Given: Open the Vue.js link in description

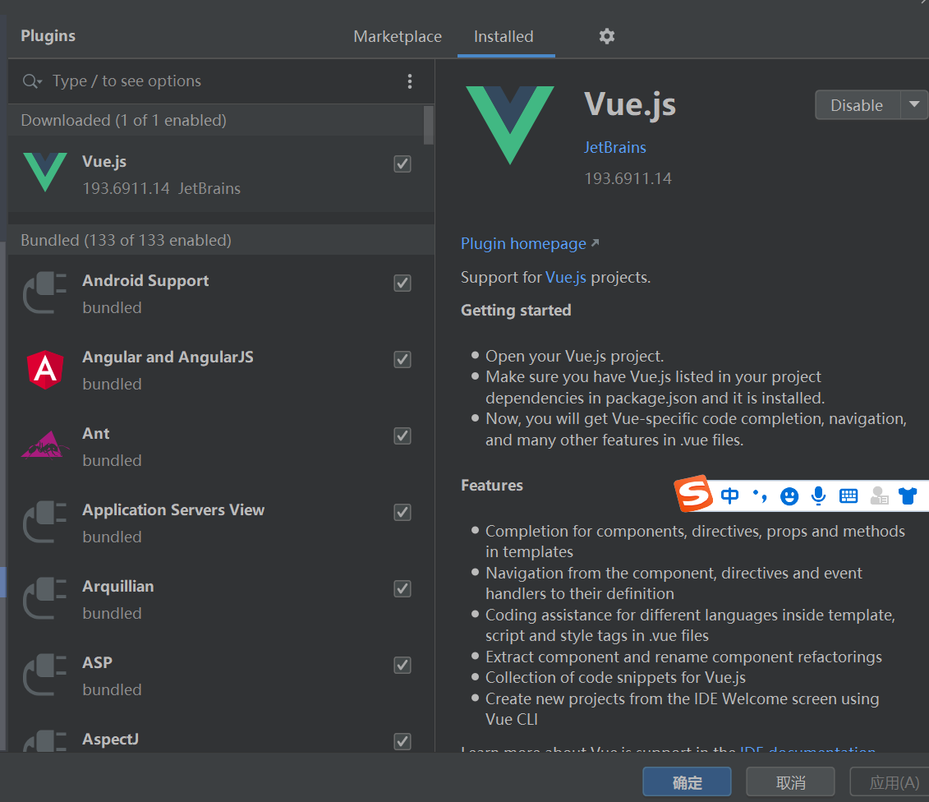Looking at the screenshot, I should point(566,278).
